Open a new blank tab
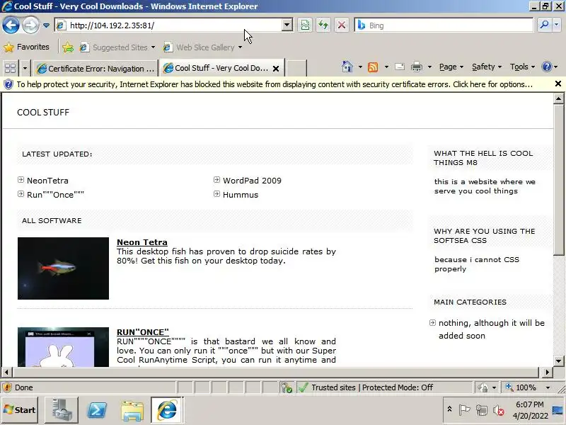Image resolution: width=566 pixels, height=425 pixels. (x=296, y=68)
